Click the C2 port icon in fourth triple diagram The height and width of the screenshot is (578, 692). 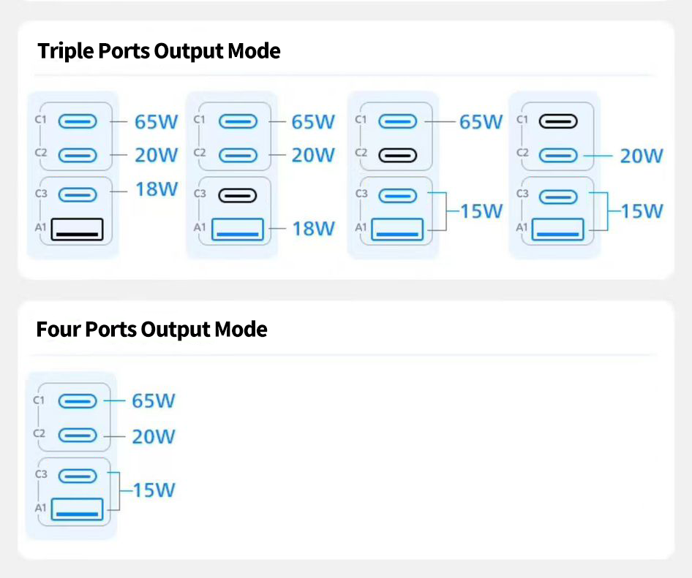point(558,155)
